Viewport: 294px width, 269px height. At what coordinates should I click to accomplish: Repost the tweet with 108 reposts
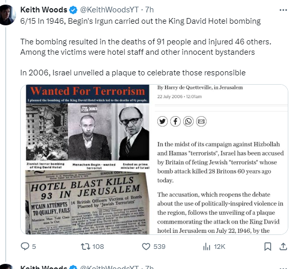coord(85,247)
